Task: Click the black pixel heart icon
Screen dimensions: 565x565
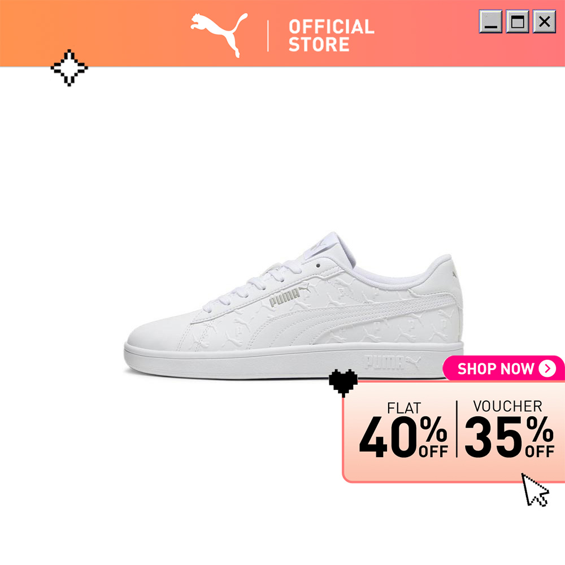Action: (343, 383)
